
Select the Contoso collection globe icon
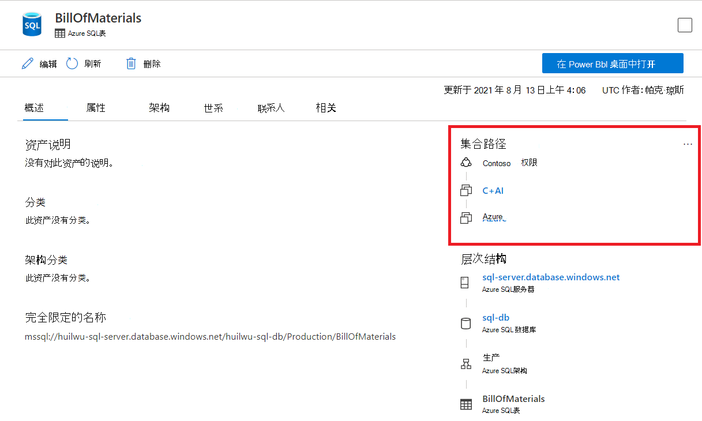pyautogui.click(x=466, y=162)
